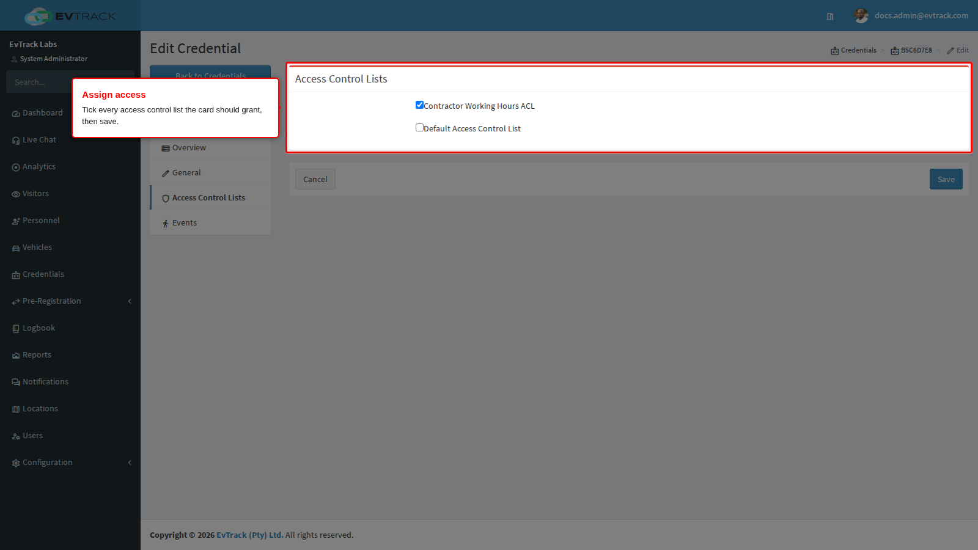
Task: Click Back to Credentials button
Action: tap(210, 72)
